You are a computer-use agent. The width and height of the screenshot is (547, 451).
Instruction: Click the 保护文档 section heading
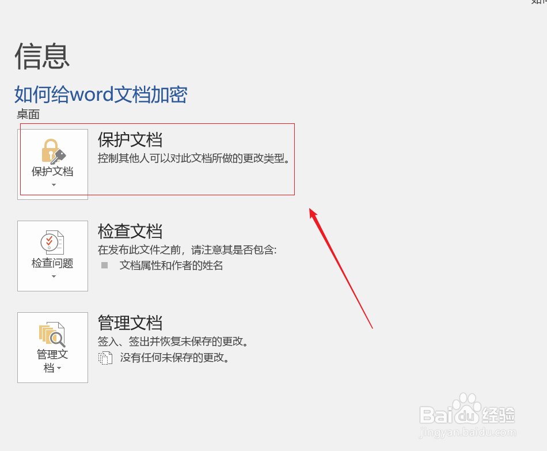130,139
